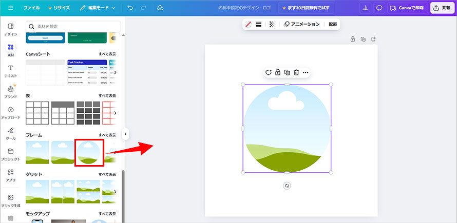Viewport: 457px width, 223px height.
Task: Duplicate the selected frame element
Action: click(x=287, y=72)
